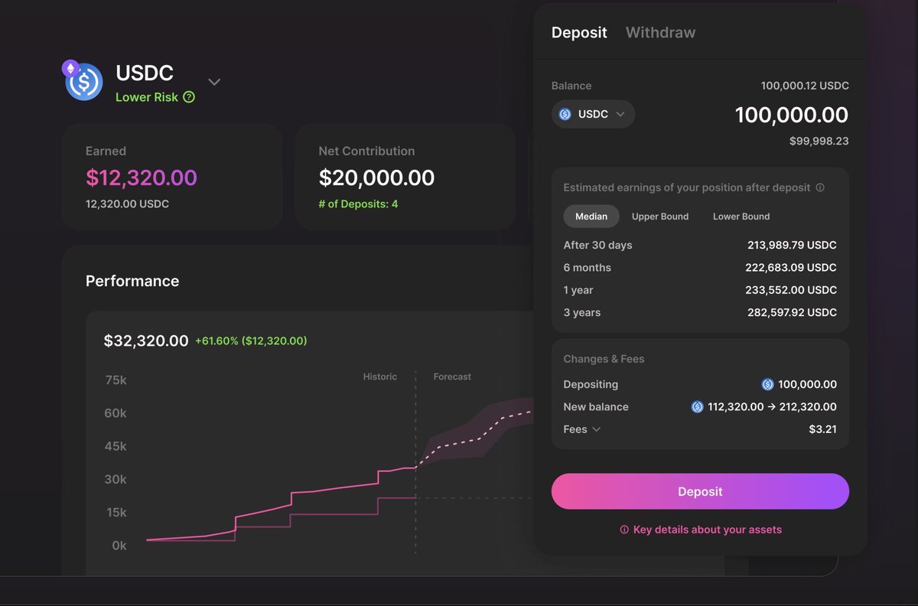
Task: Switch to the Deposit tab
Action: 579,33
